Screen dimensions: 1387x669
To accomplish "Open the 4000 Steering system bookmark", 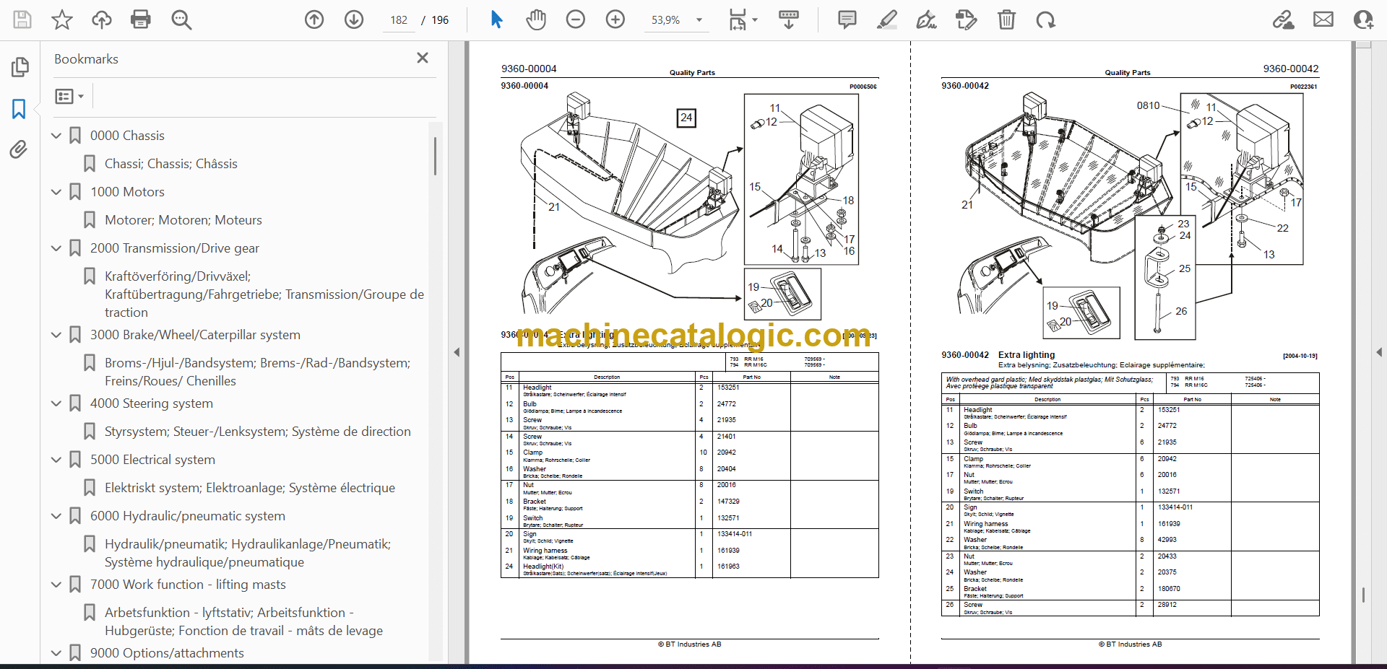I will point(151,403).
